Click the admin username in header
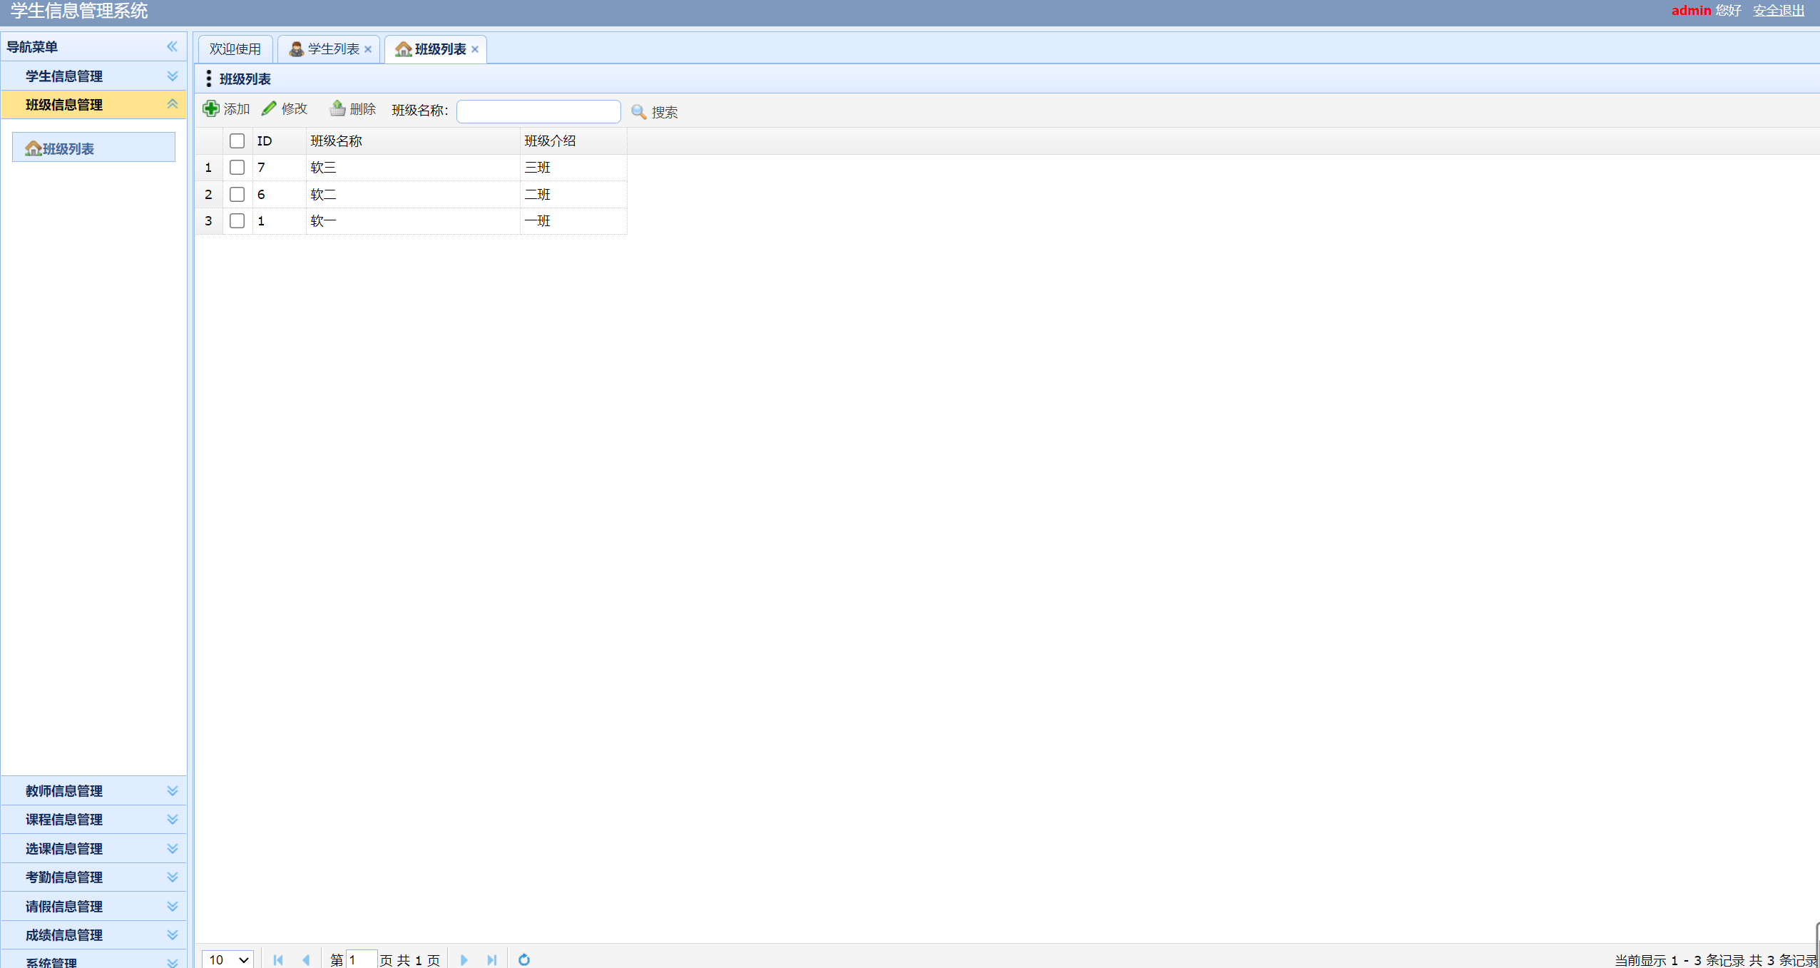The height and width of the screenshot is (968, 1820). tap(1691, 11)
